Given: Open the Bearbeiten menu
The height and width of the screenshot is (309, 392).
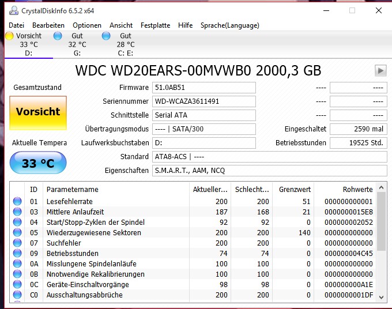Looking at the screenshot, I should pyautogui.click(x=48, y=25).
